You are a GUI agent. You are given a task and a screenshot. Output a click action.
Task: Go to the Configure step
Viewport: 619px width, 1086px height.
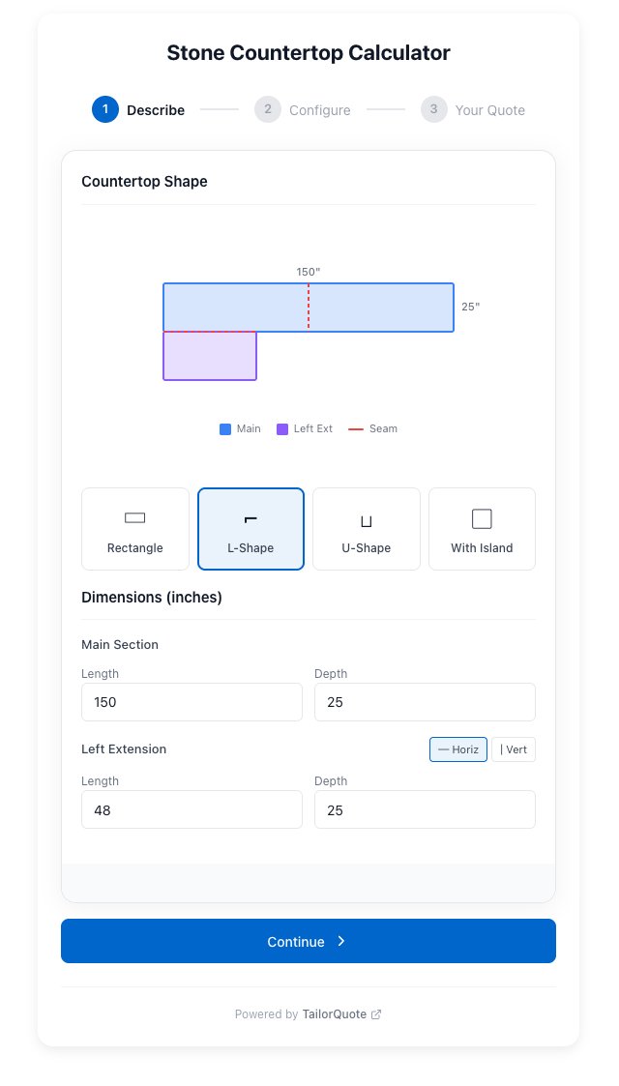[x=319, y=110]
